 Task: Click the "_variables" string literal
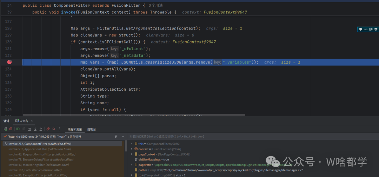237,62
